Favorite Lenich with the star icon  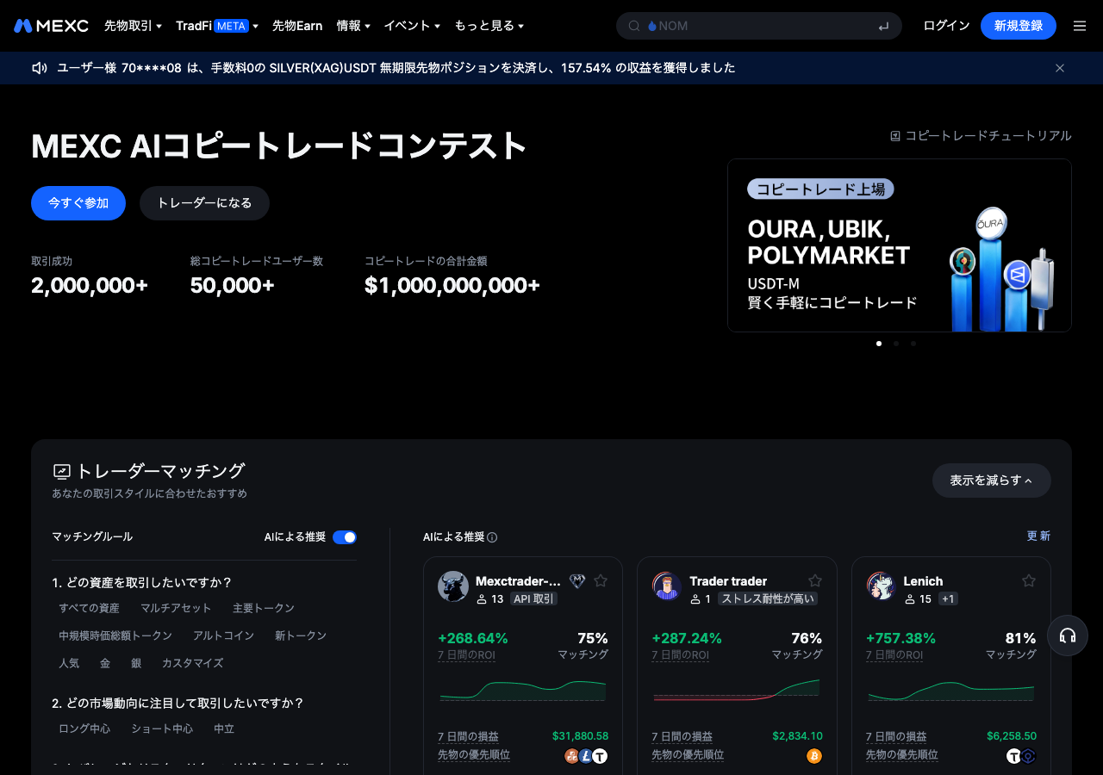coord(1029,581)
